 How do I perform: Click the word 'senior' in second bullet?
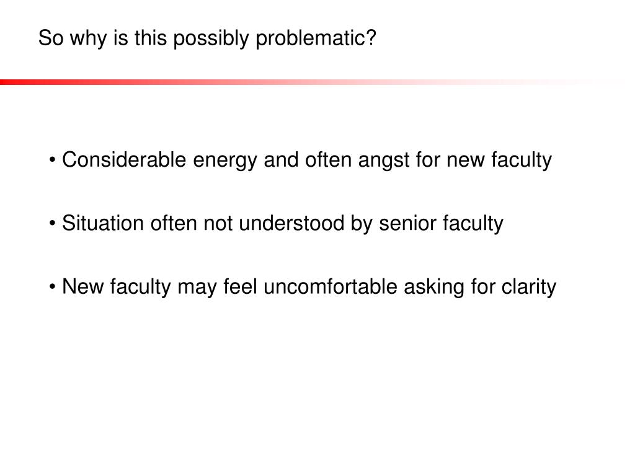[x=407, y=223]
